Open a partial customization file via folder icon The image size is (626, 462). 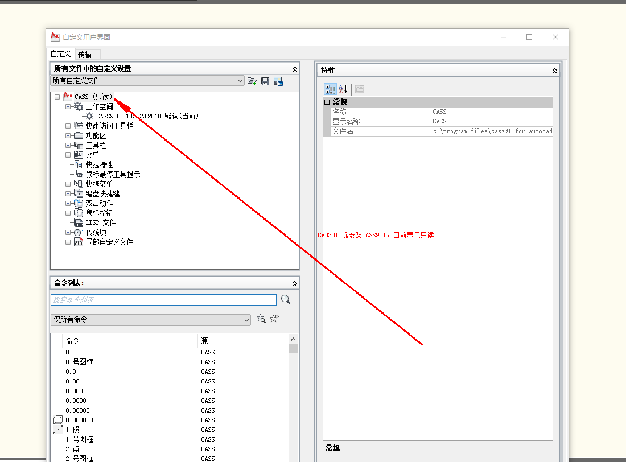coord(252,81)
